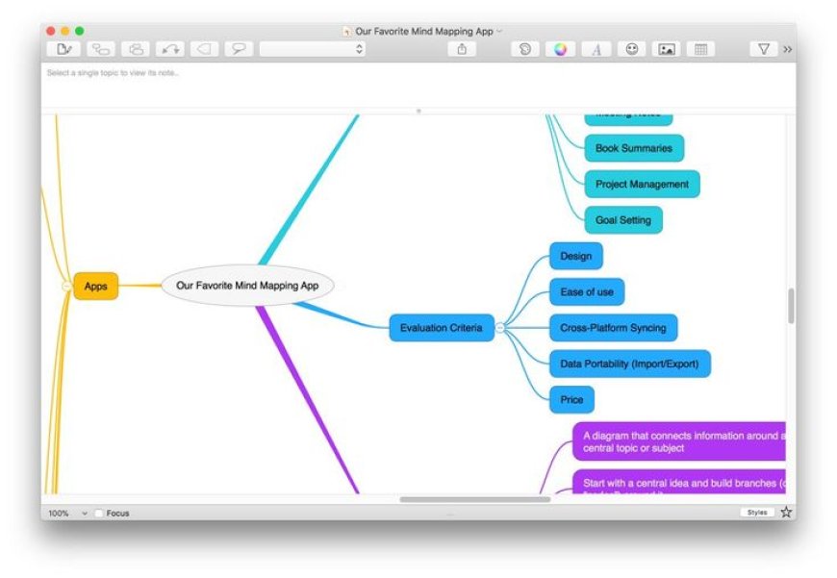The height and width of the screenshot is (578, 837).
Task: Click the Styles button
Action: (x=757, y=513)
